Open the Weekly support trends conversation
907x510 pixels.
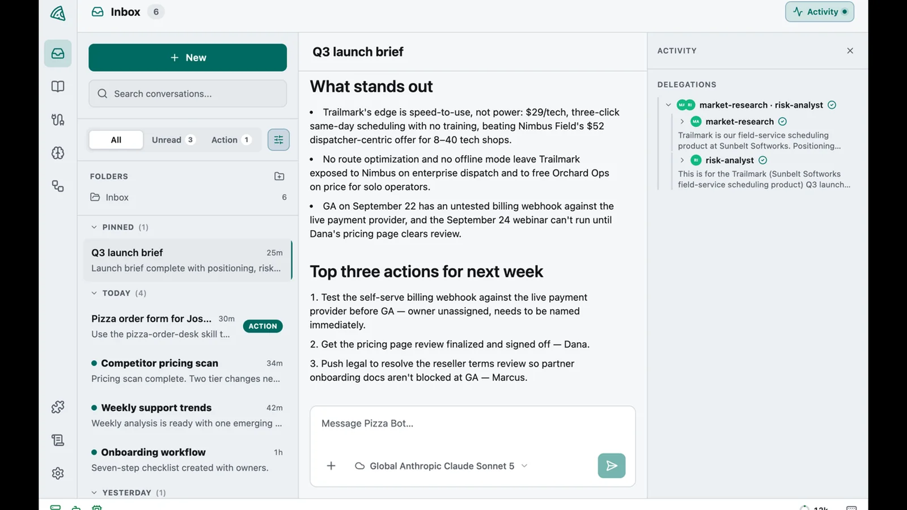[188, 415]
